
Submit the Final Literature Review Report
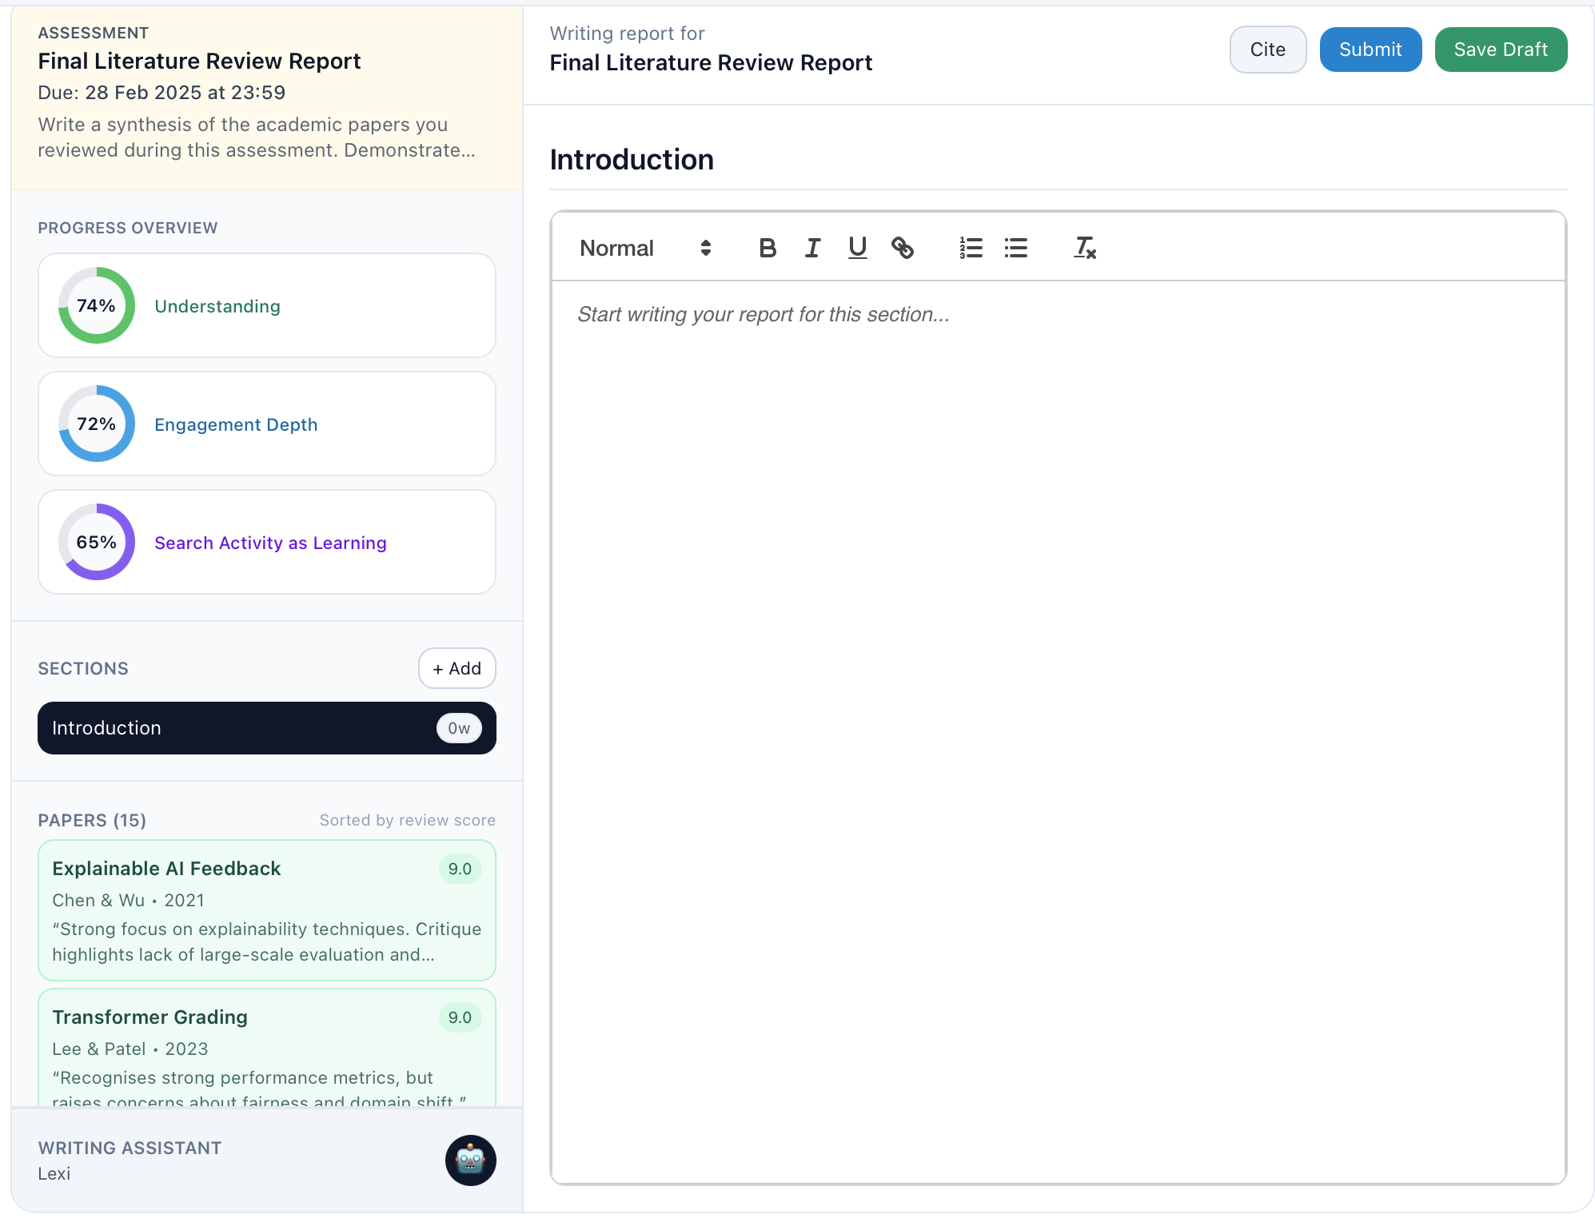tap(1370, 49)
